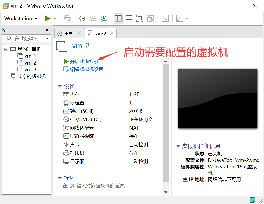
Task: Enter full screen mode icon
Action: click(x=140, y=18)
